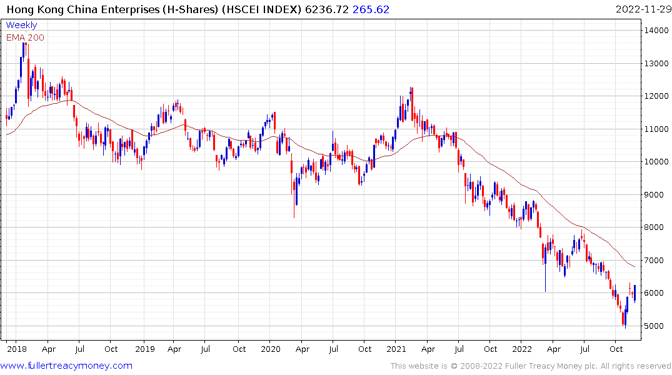Click the 7000 price axis label
672x375 pixels.
tap(654, 261)
